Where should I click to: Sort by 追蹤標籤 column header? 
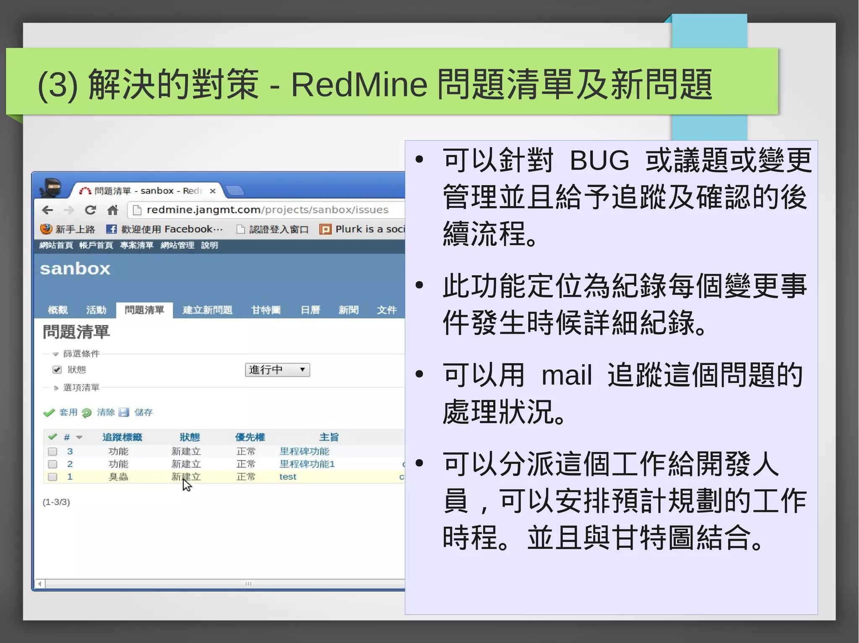point(122,437)
